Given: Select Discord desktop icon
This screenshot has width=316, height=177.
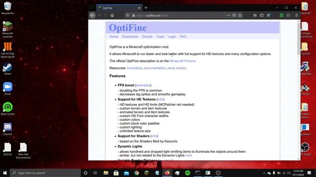Looking at the screenshot, I should pos(7,129).
